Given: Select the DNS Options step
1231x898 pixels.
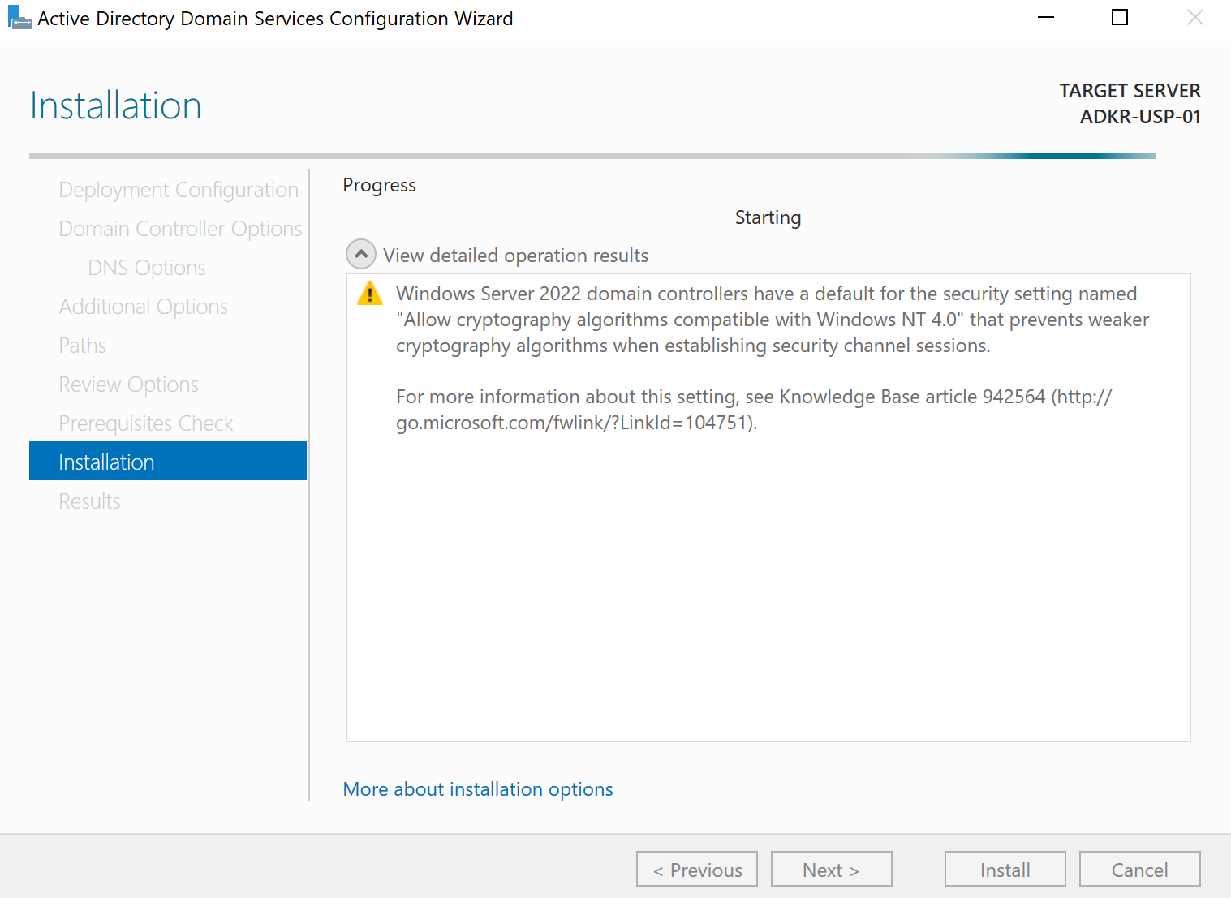Looking at the screenshot, I should point(147,268).
